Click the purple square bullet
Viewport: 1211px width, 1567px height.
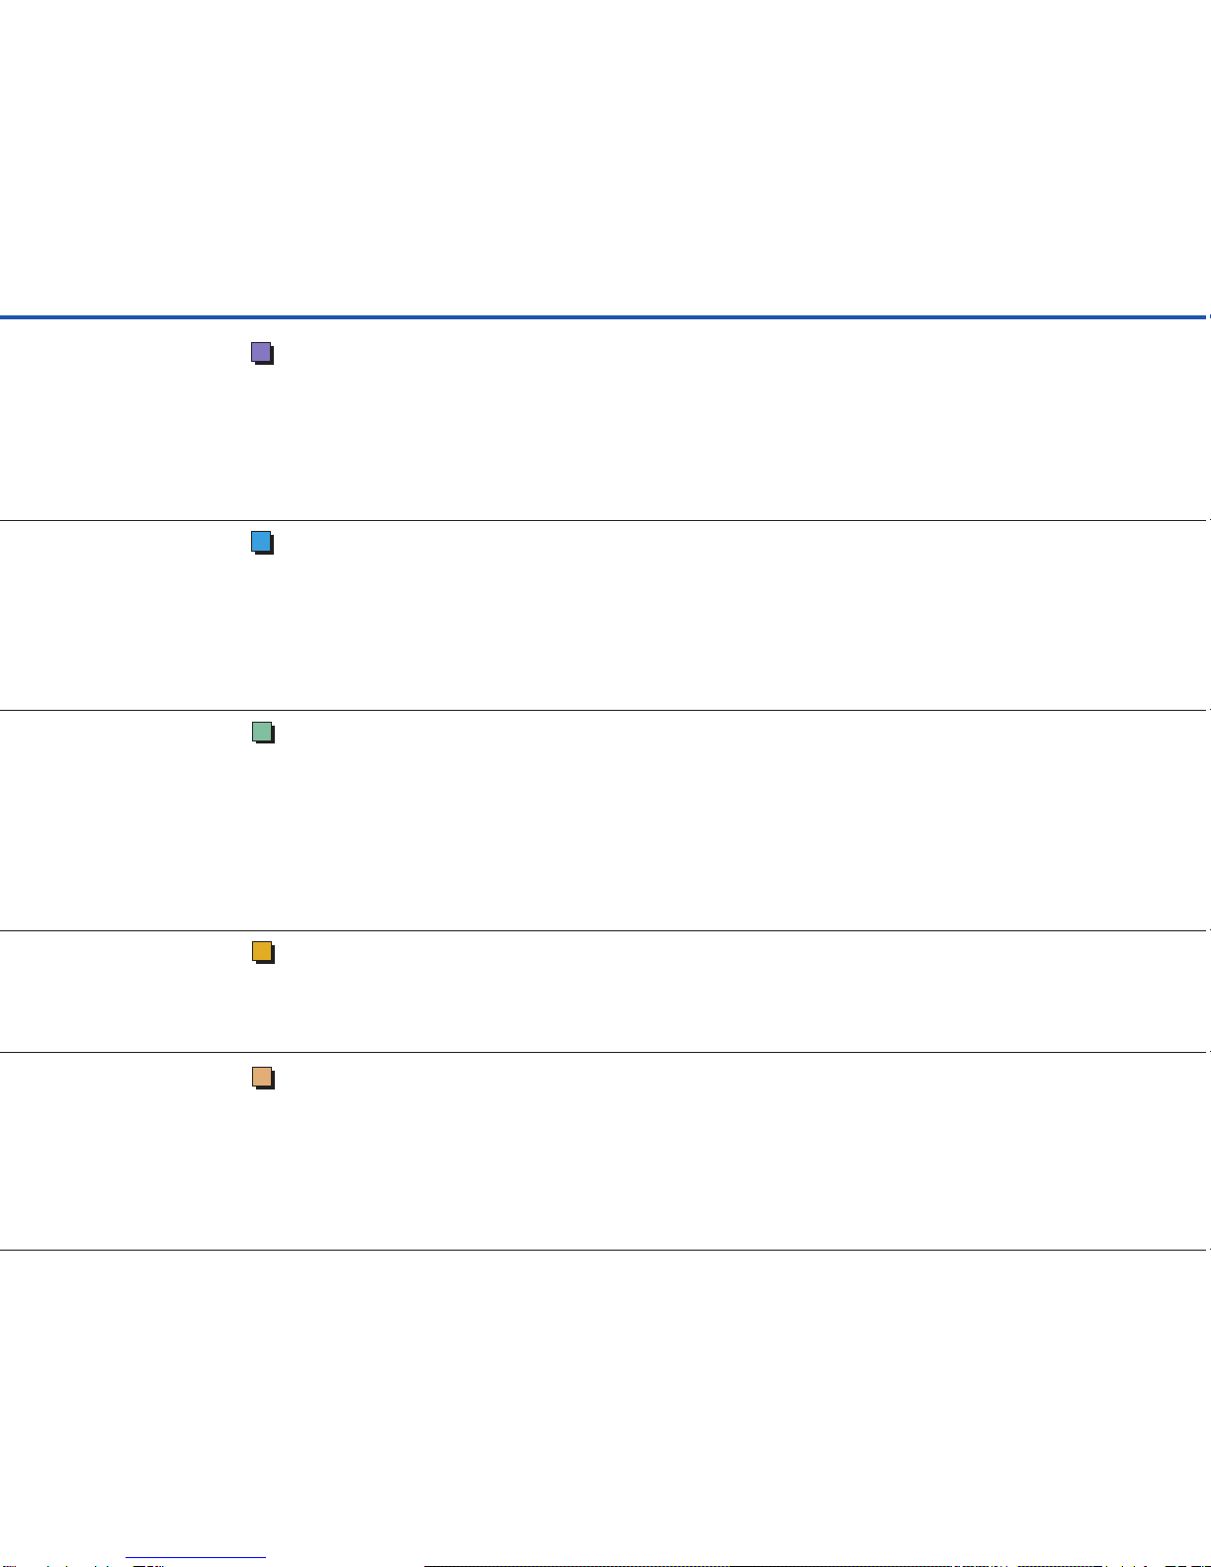click(x=261, y=352)
